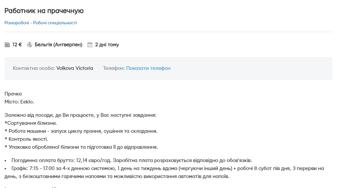The height and width of the screenshot is (188, 339).
Task: Click the 12 € salary value
Action: (17, 45)
